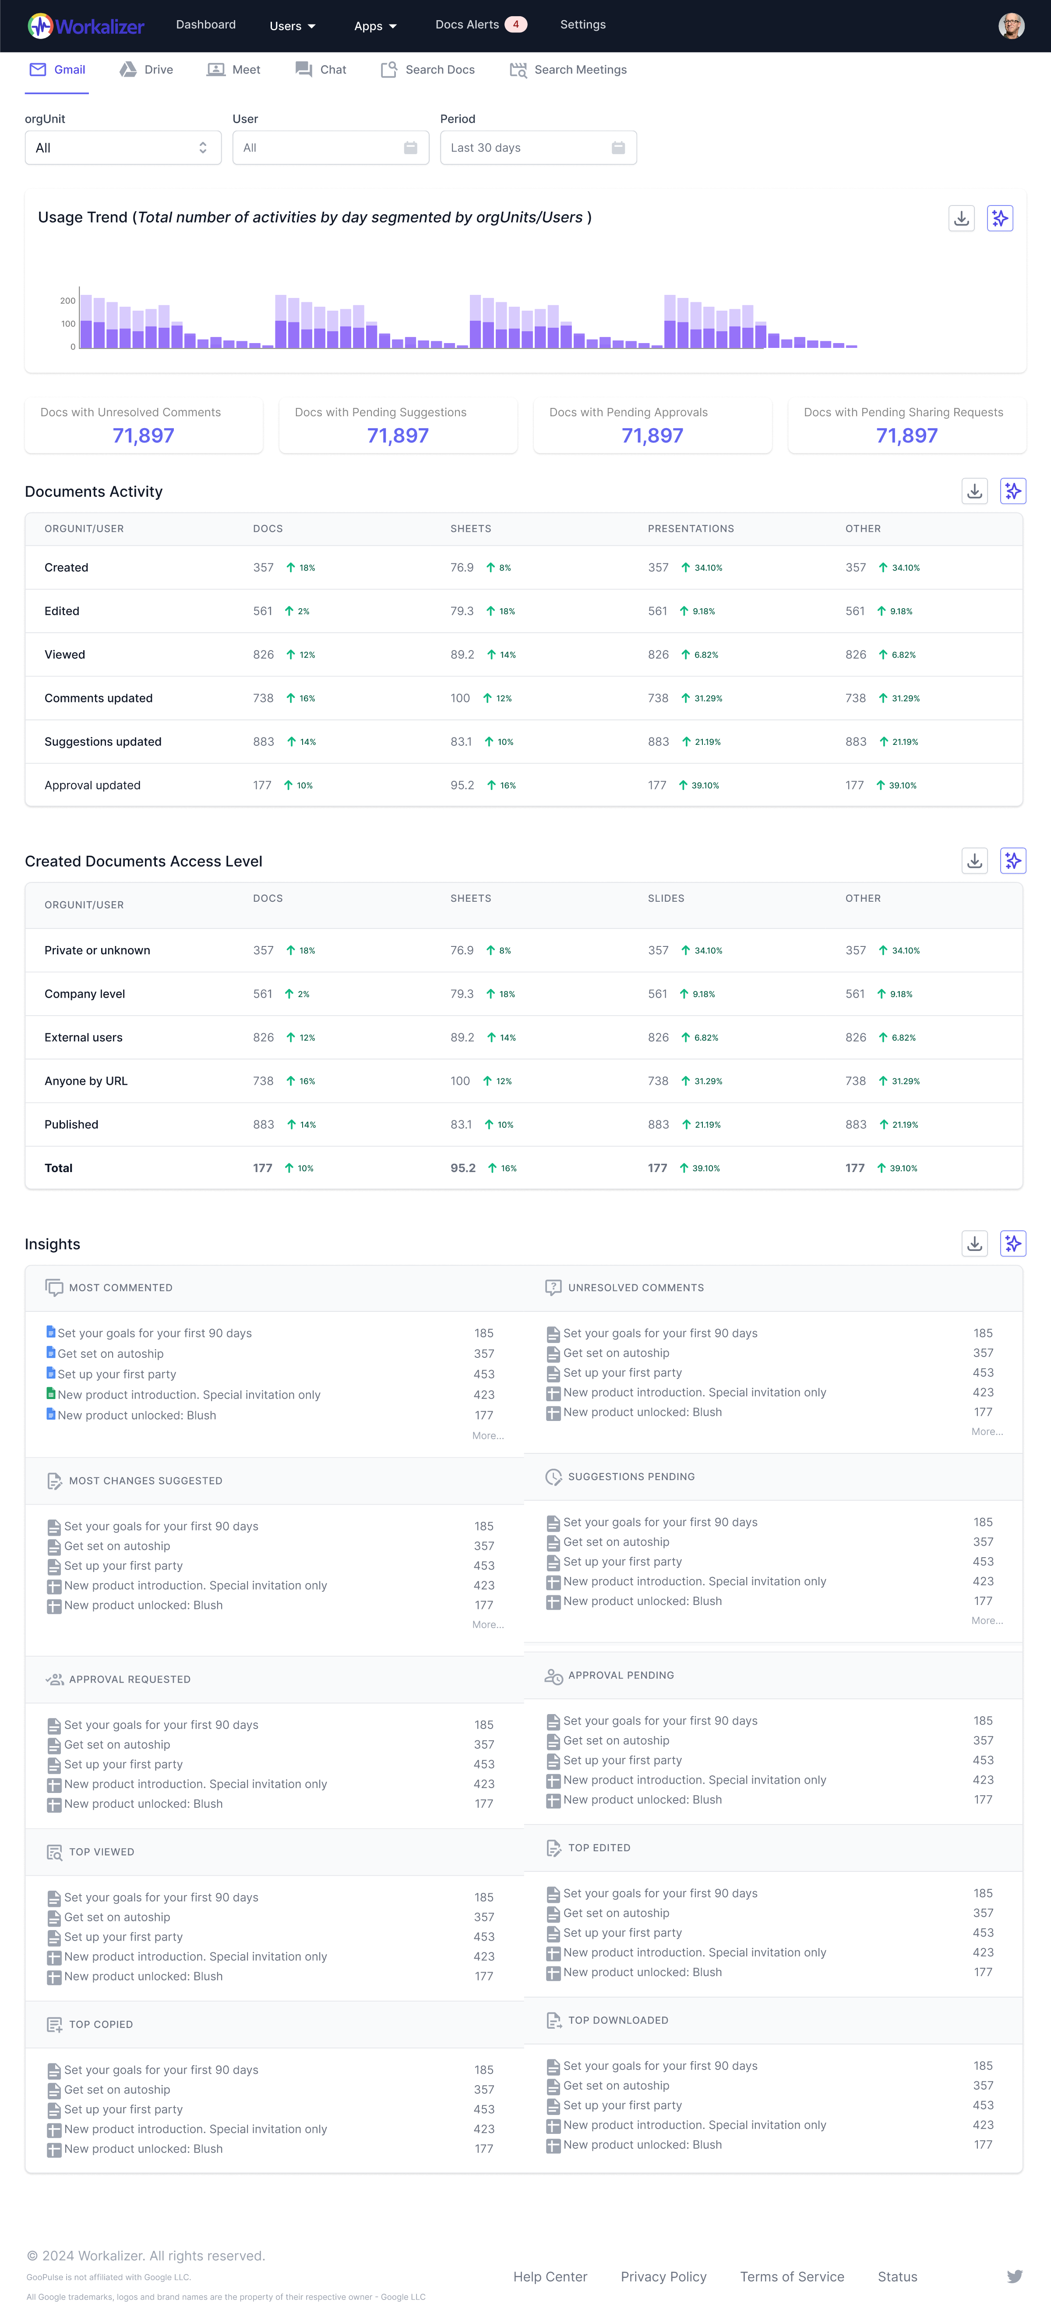1051x2324 pixels.
Task: Click More under Most Changes Suggested
Action: [x=488, y=1625]
